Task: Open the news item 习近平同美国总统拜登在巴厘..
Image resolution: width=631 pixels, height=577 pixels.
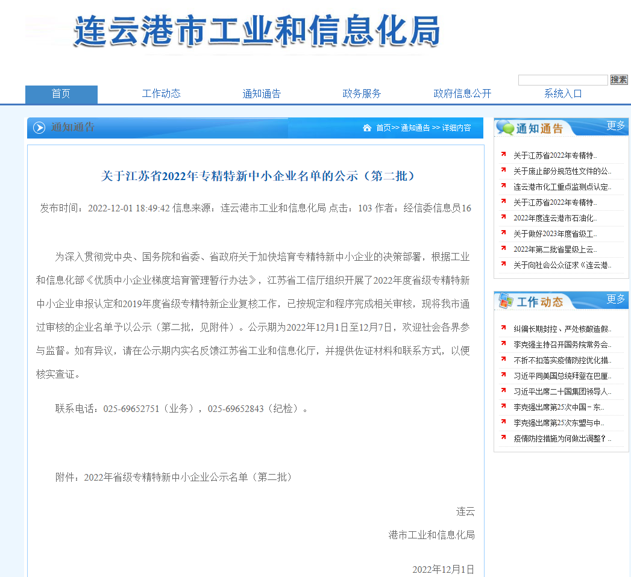Action: click(x=562, y=376)
